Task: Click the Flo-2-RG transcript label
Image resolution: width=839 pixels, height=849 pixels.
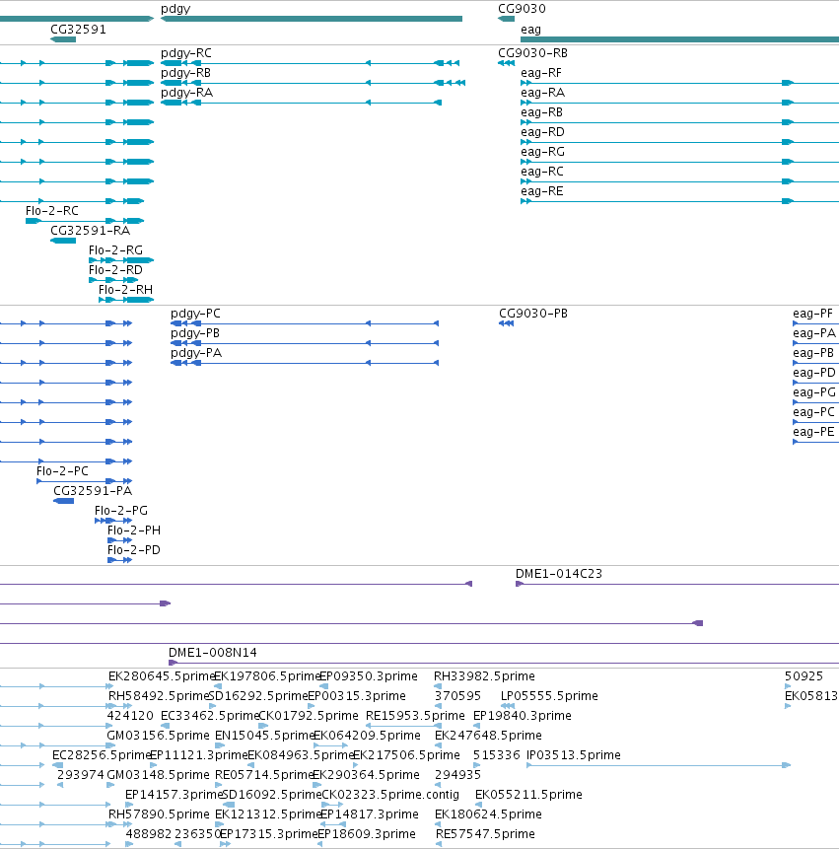Action: click(x=115, y=250)
